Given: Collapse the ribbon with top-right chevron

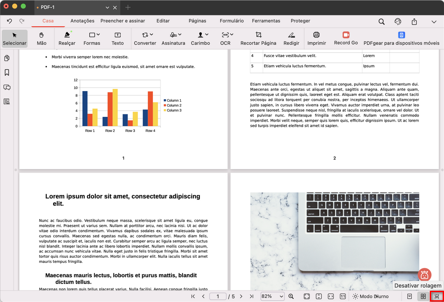Looking at the screenshot, I should click(x=434, y=22).
